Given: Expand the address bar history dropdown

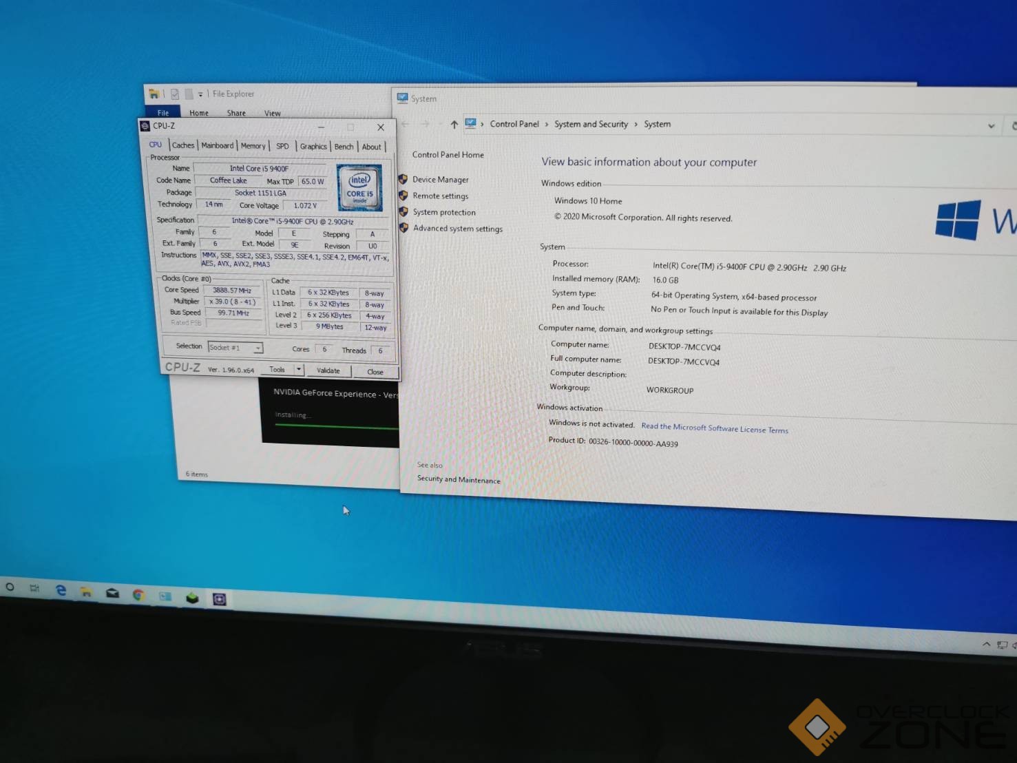Looking at the screenshot, I should click(991, 126).
